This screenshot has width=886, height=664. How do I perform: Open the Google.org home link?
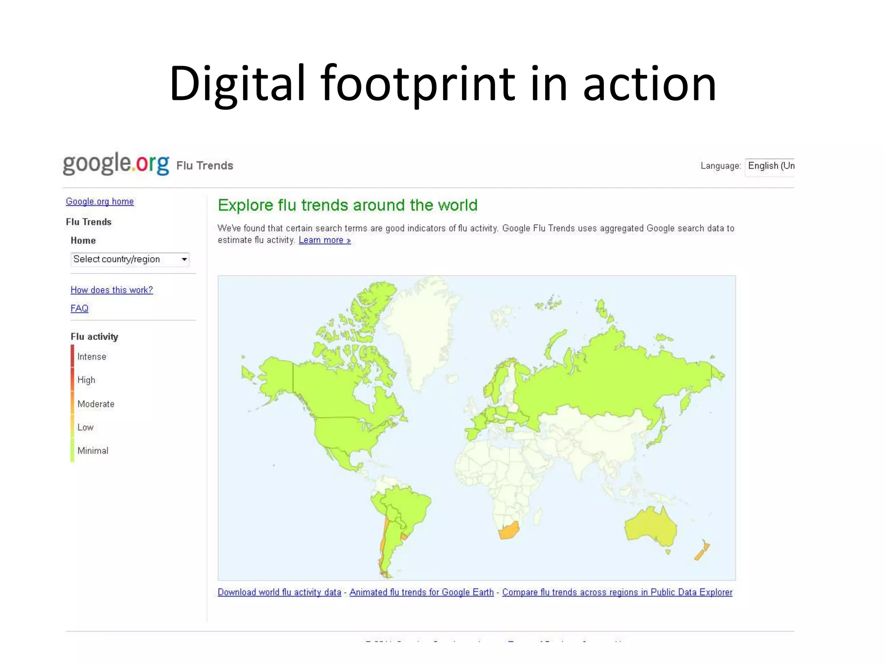pos(100,201)
